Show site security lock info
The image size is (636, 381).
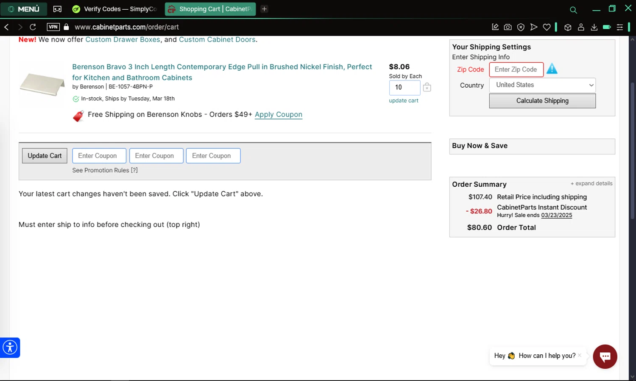[x=66, y=27]
